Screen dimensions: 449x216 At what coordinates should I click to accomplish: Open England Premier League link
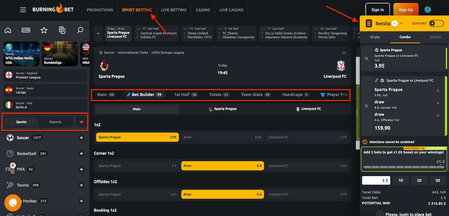(x=45, y=75)
